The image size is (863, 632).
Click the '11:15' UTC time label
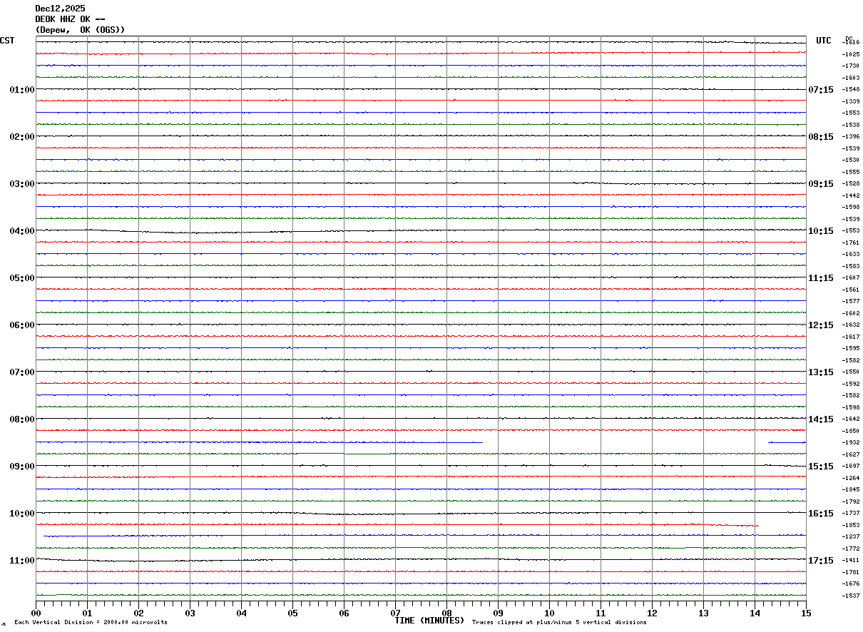click(x=821, y=278)
